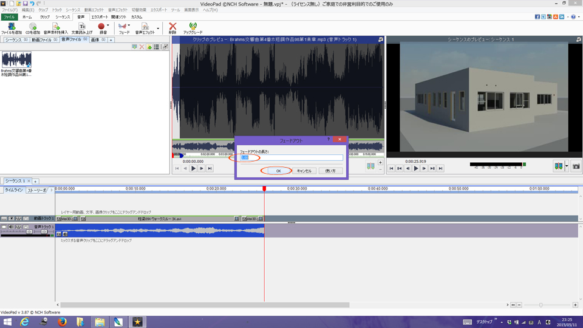The width and height of the screenshot is (583, 328).
Task: Click the Undo arrow icon
Action: point(32,4)
